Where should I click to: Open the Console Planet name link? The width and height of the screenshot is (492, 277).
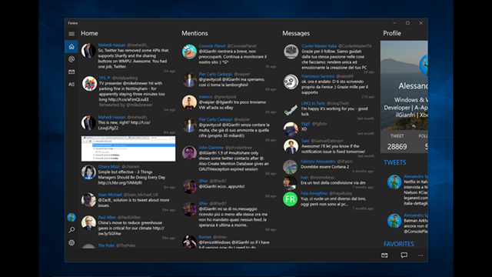pos(212,46)
